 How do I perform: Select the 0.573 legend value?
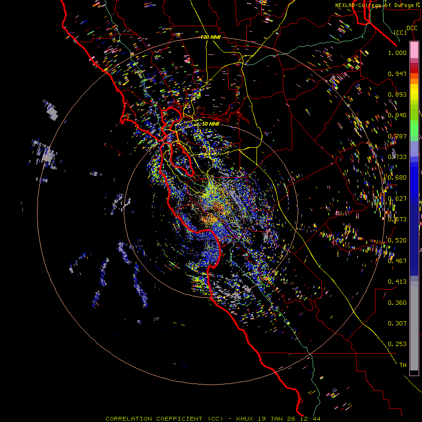pyautogui.click(x=397, y=219)
